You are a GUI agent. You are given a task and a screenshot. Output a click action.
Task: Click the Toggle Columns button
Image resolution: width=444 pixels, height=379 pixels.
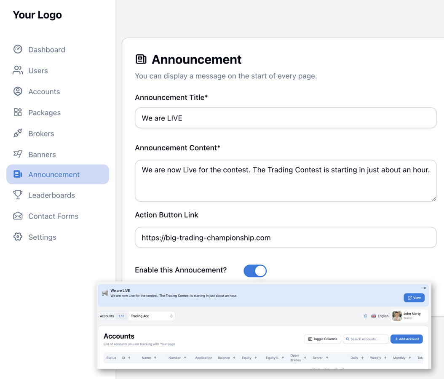[x=322, y=339]
